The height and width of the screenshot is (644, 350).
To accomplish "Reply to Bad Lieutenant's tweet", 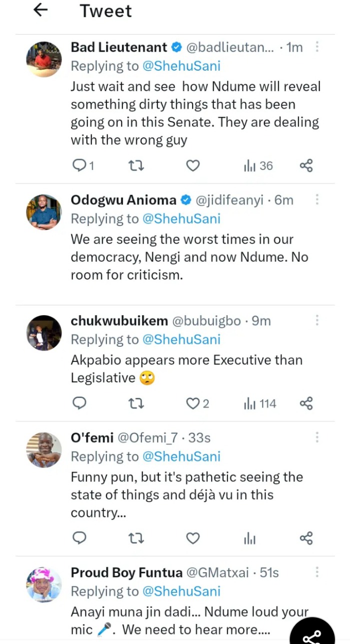I will pyautogui.click(x=79, y=165).
